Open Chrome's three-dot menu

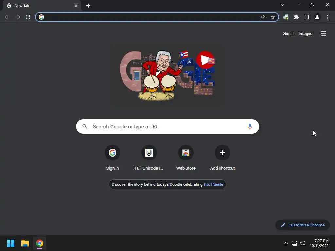click(x=328, y=17)
